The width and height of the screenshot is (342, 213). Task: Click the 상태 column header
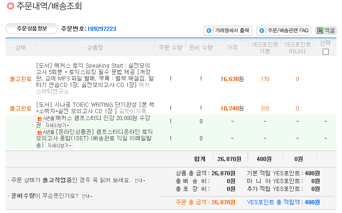pyautogui.click(x=21, y=47)
